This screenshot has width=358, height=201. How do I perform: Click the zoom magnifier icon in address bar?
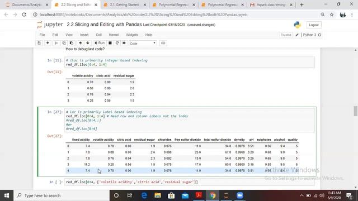point(323,15)
